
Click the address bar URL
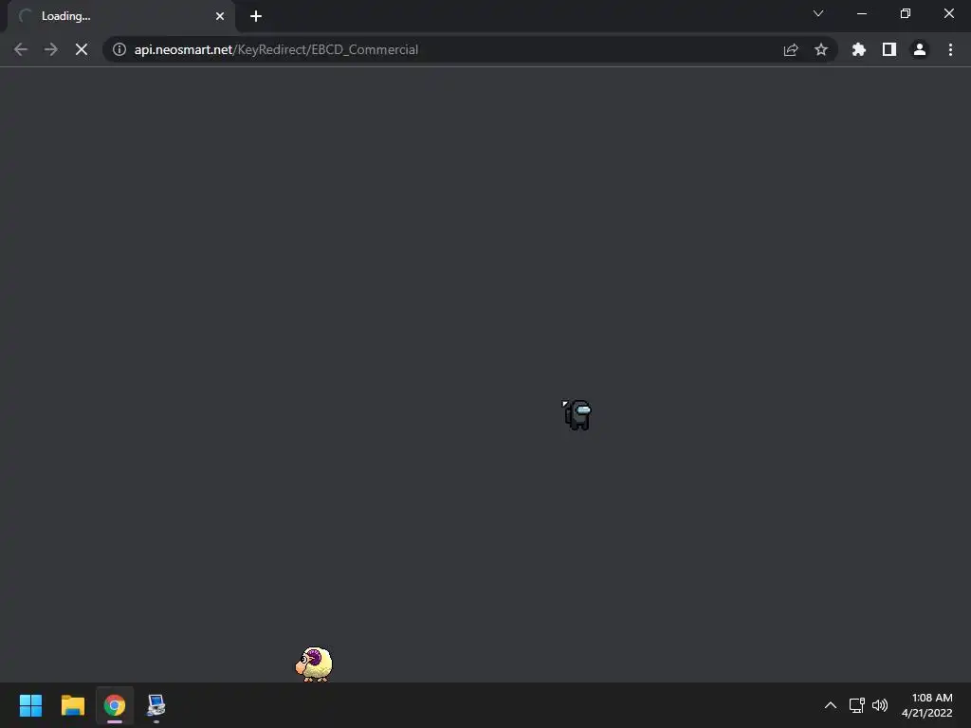[x=276, y=49]
